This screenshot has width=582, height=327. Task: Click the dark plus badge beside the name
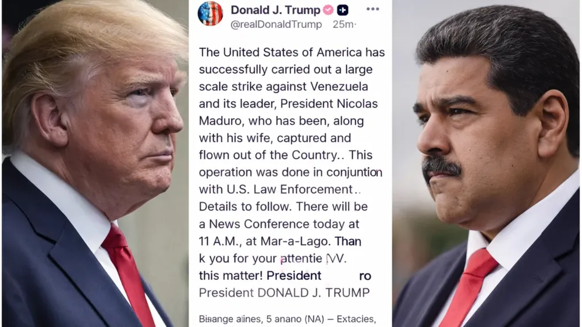tap(343, 10)
